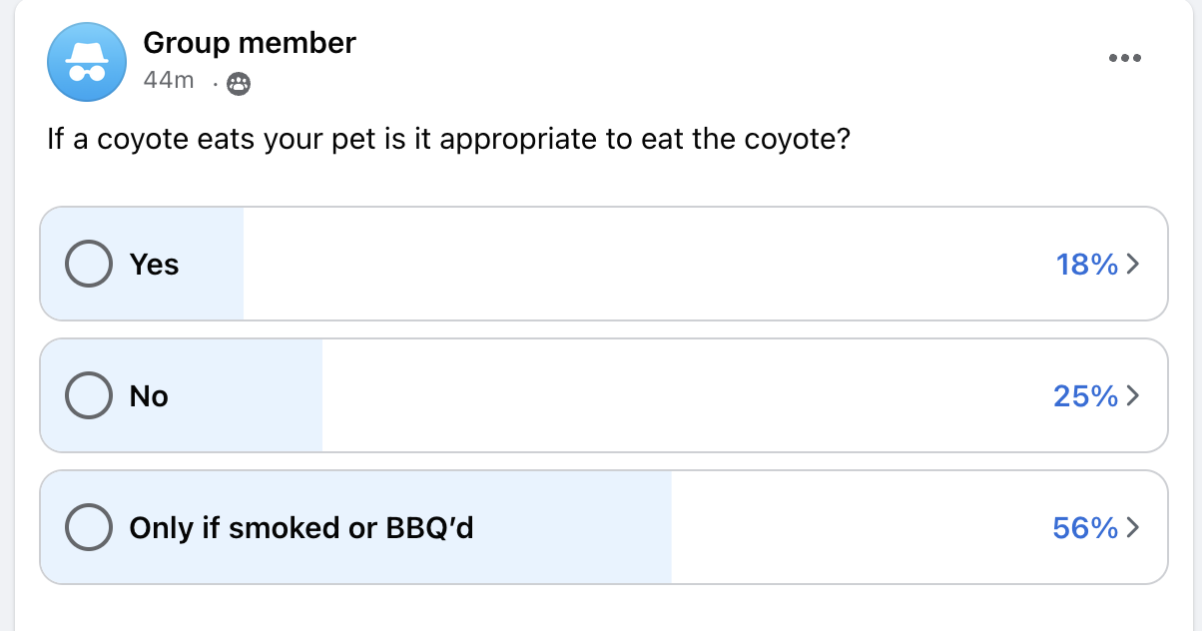
Task: Expand voters with the smoked or BBQ'd chevron
Action: [1132, 527]
